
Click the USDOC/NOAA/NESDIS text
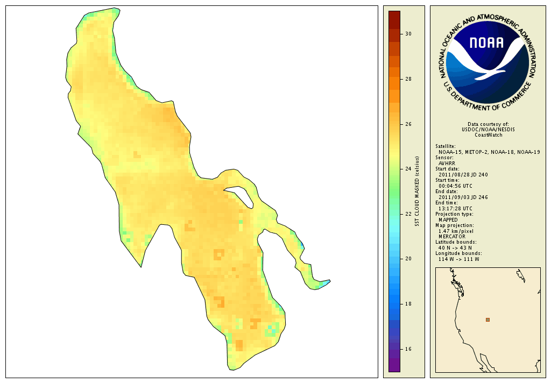pyautogui.click(x=488, y=129)
